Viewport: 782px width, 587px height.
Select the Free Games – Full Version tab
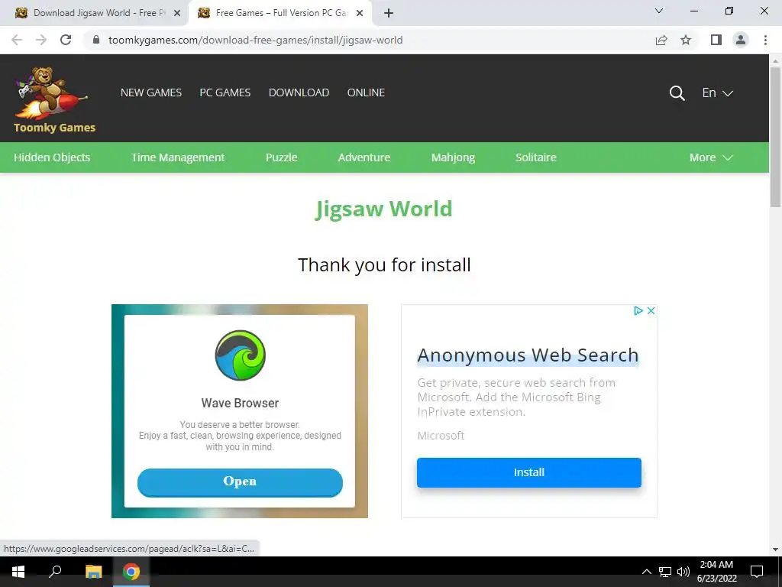point(281,13)
